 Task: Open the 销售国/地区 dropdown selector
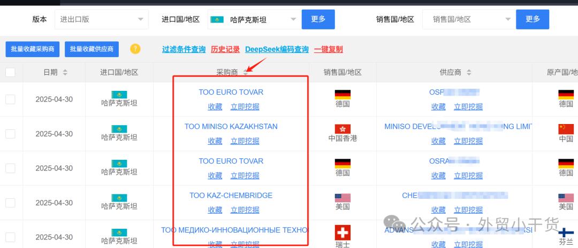pos(469,19)
